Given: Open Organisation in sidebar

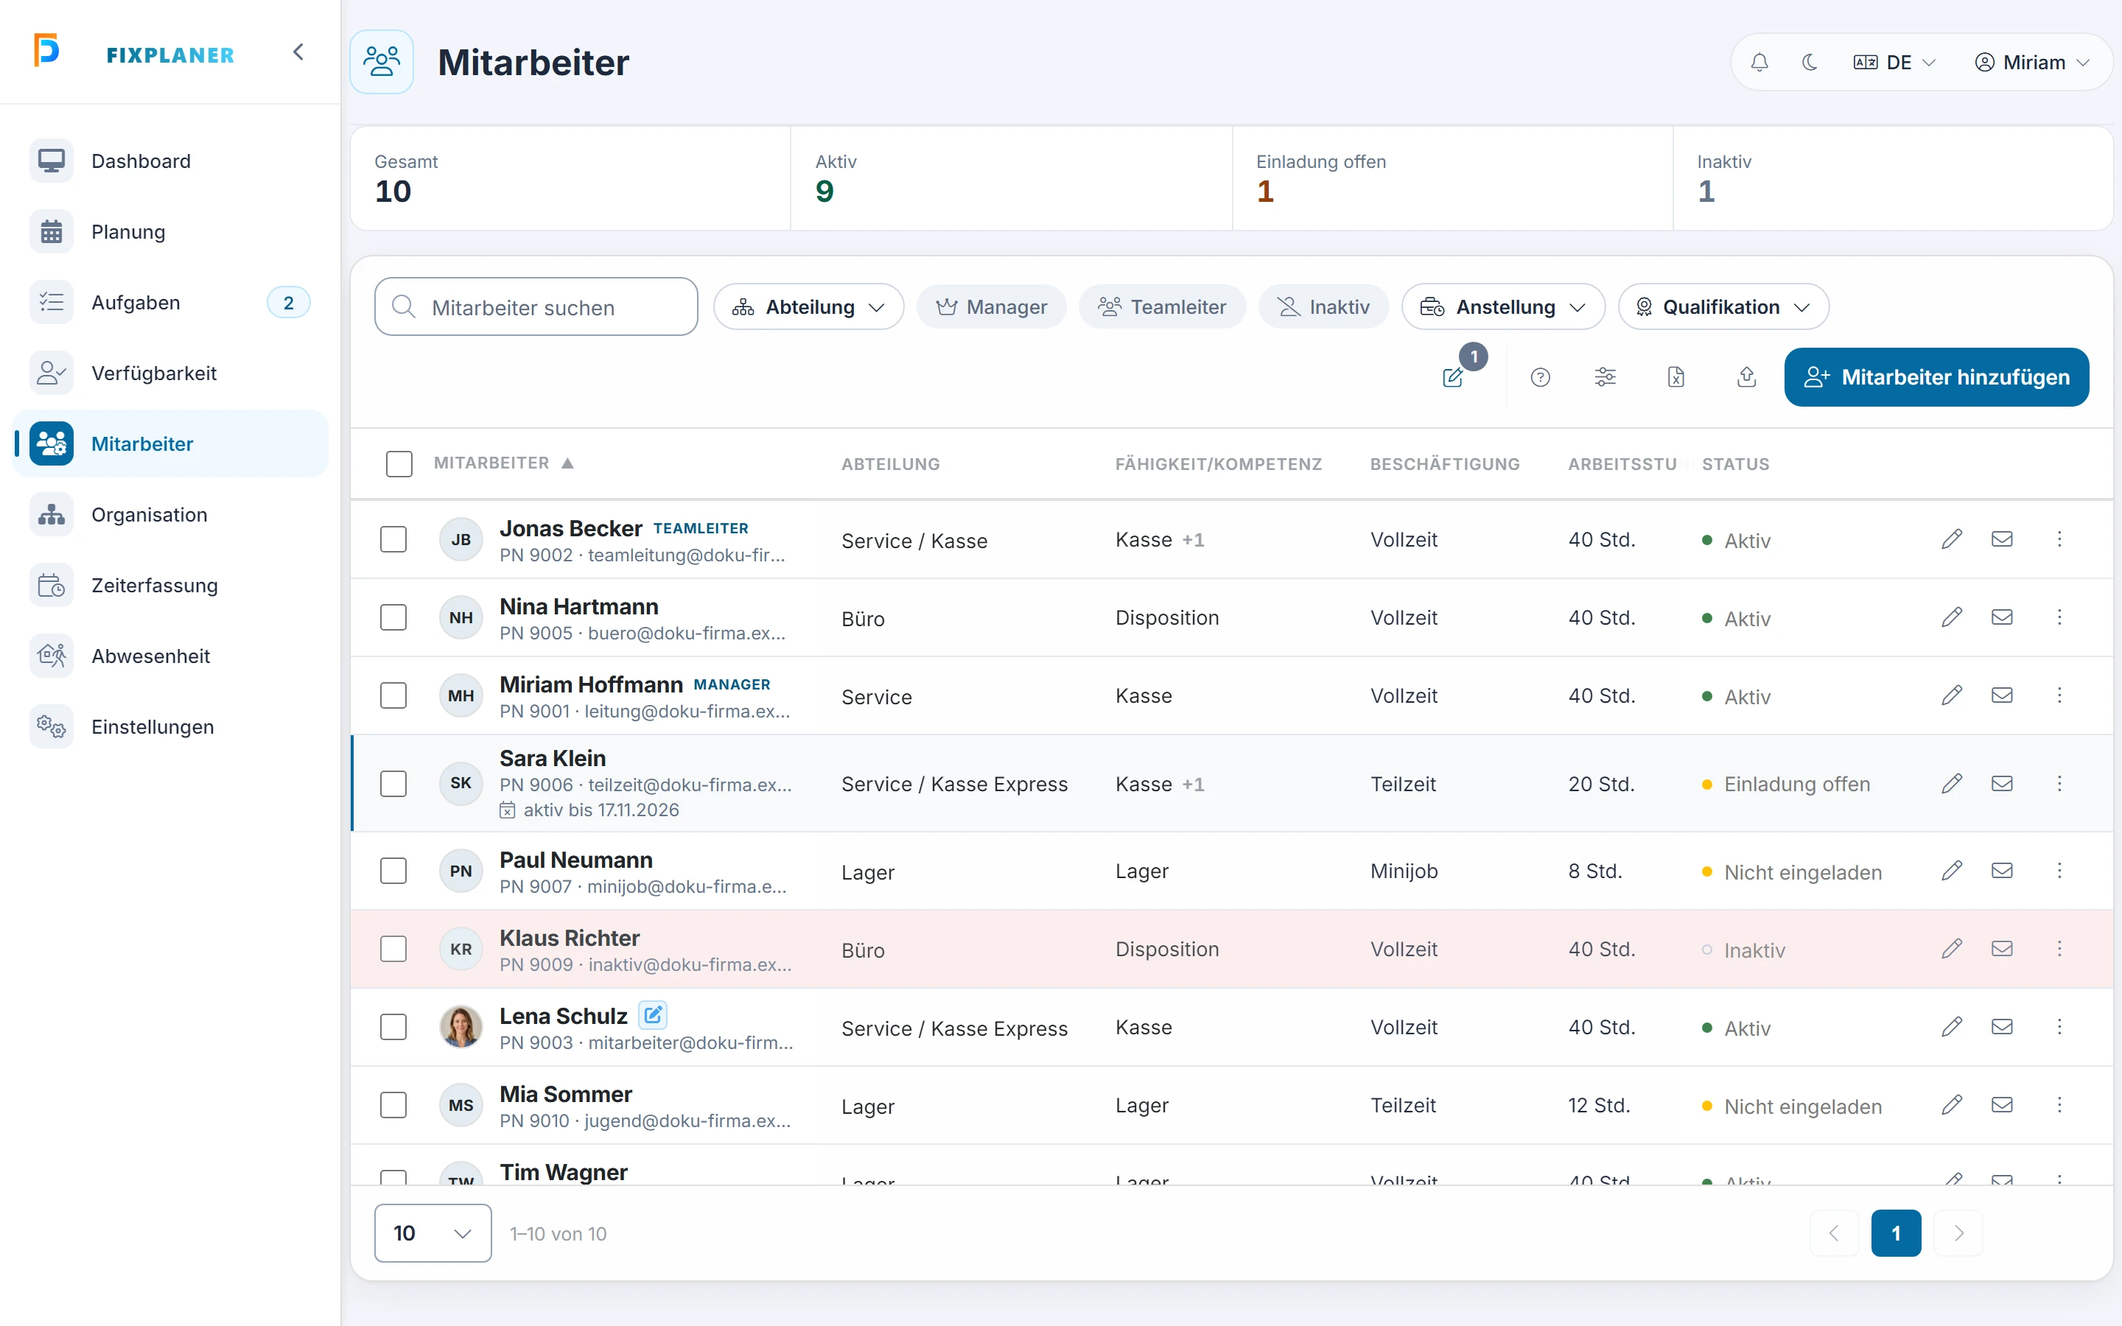Looking at the screenshot, I should click(x=171, y=515).
